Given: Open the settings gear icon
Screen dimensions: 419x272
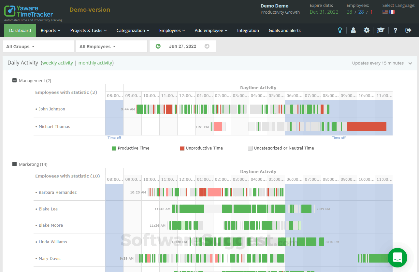Looking at the screenshot, I should coord(366,30).
